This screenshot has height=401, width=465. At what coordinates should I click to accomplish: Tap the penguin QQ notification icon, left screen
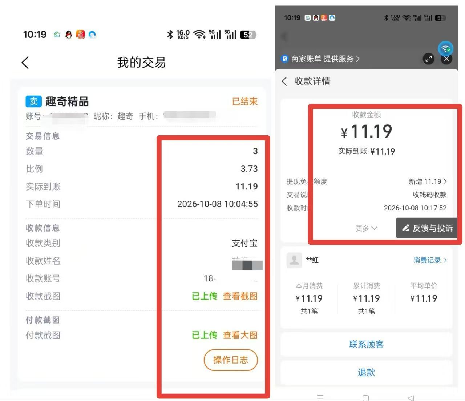coord(69,35)
